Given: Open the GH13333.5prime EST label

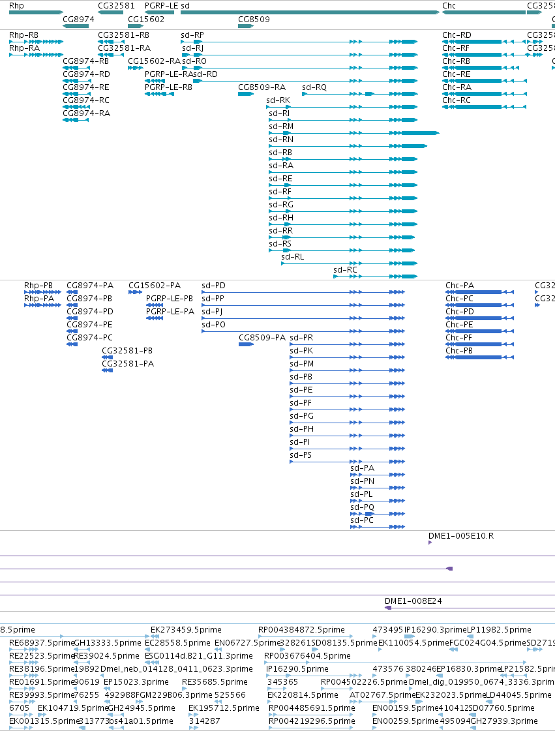Looking at the screenshot, I should click(107, 643).
